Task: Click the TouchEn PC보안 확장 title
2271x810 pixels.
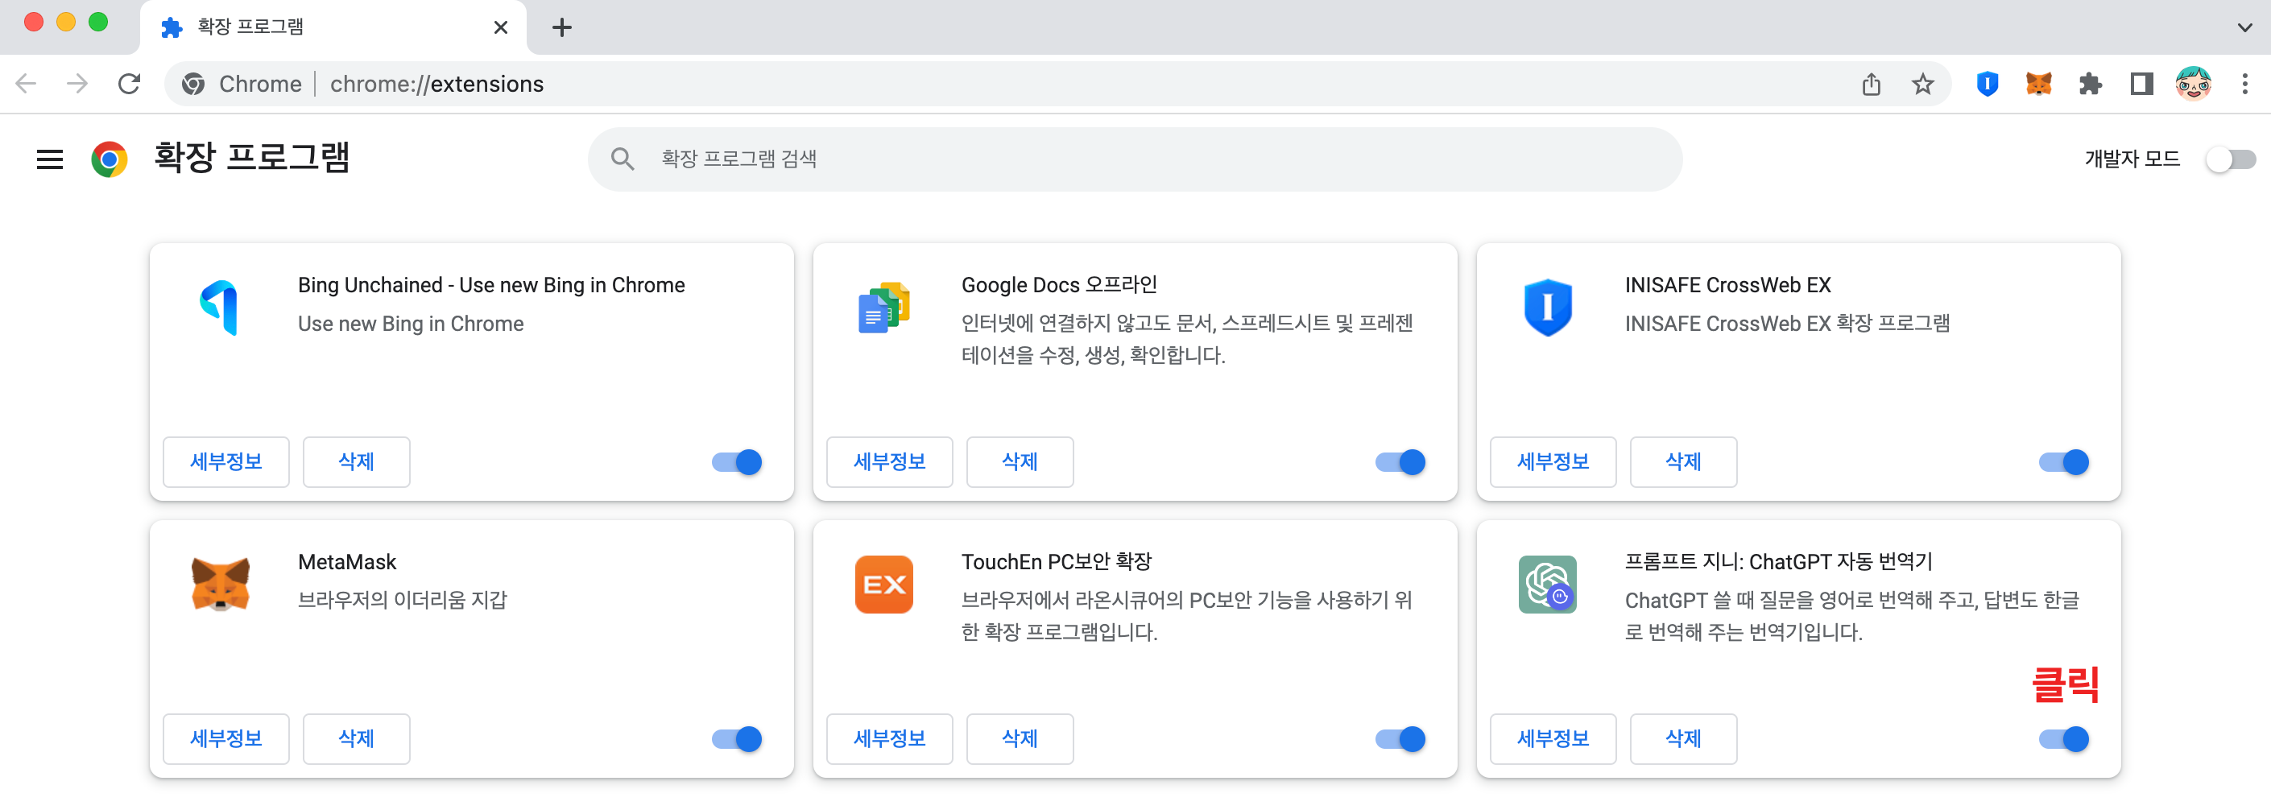Action: point(1056,561)
